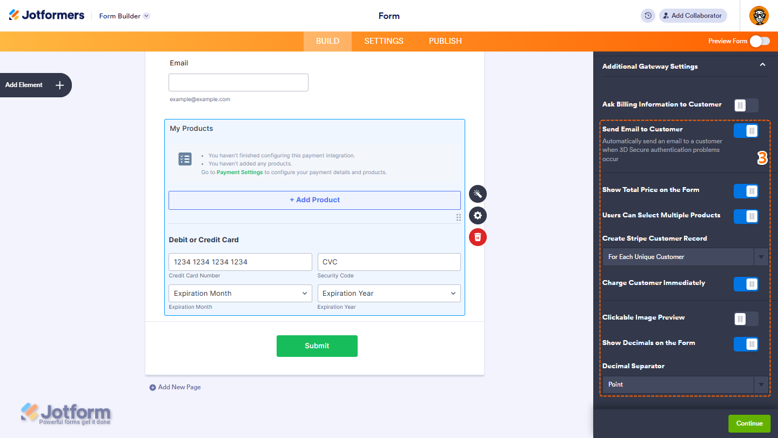778x438 pixels.
Task: Click the example@example.com hint text
Action: pyautogui.click(x=200, y=99)
